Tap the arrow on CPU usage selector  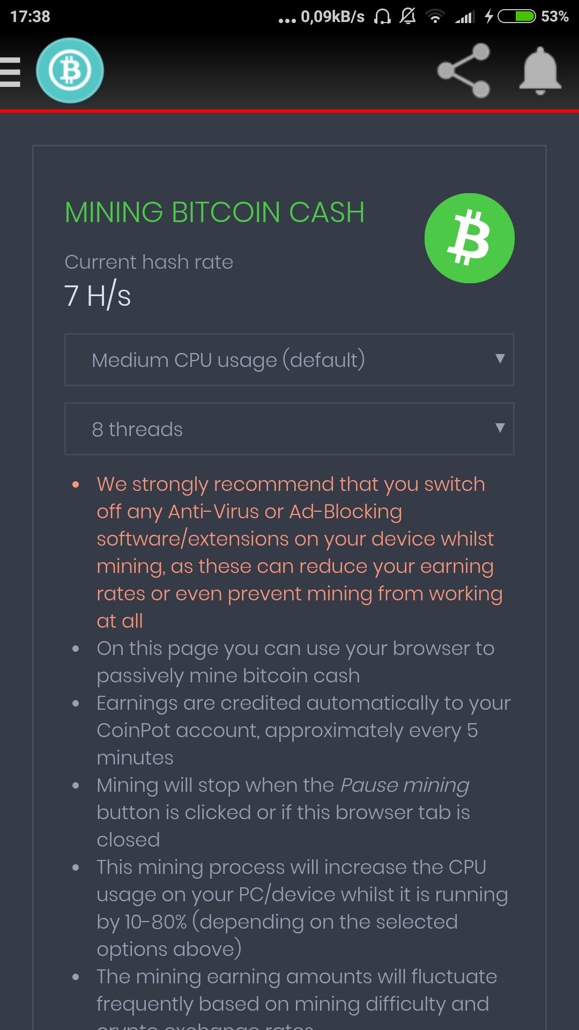coord(500,359)
